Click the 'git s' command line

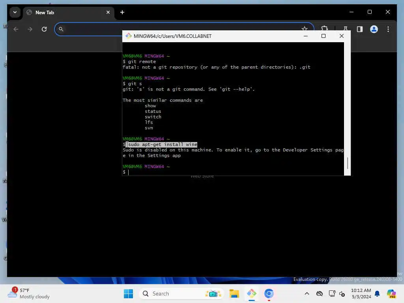click(x=132, y=84)
